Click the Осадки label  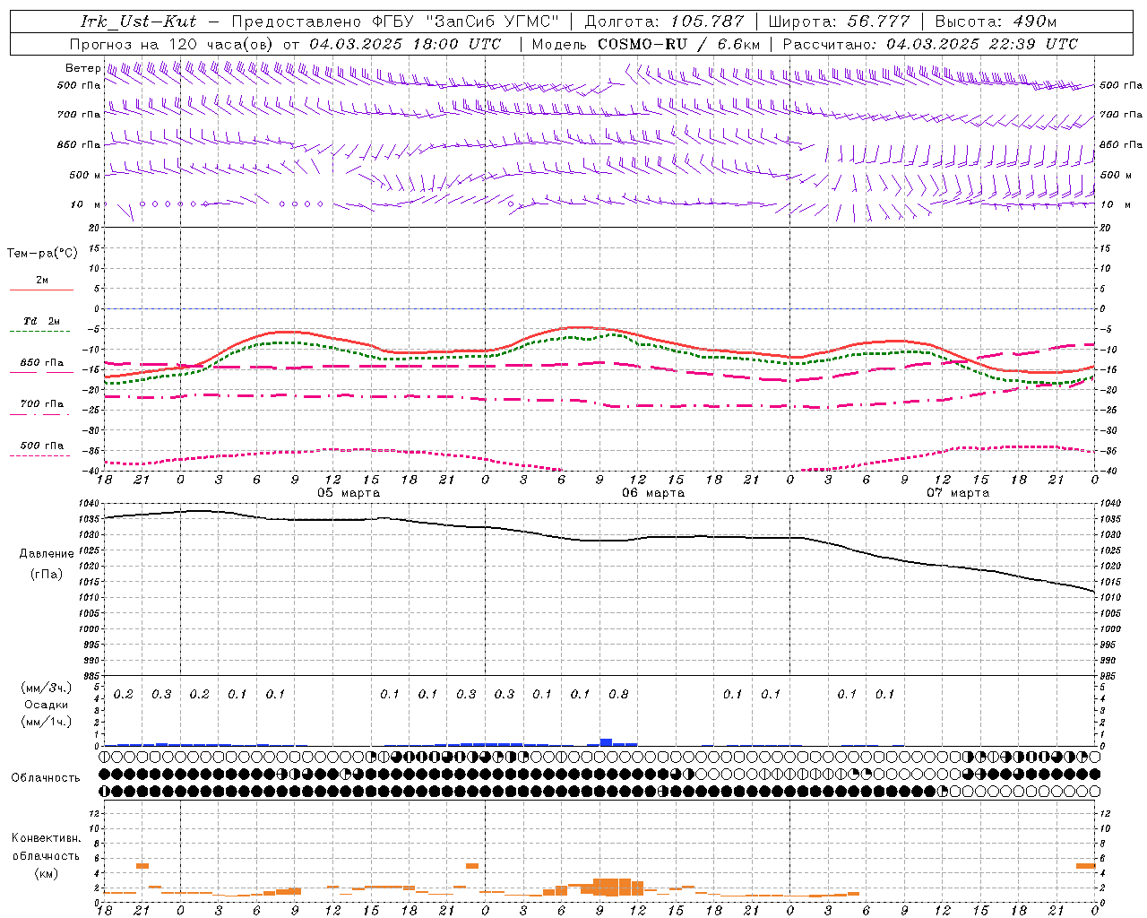point(47,705)
